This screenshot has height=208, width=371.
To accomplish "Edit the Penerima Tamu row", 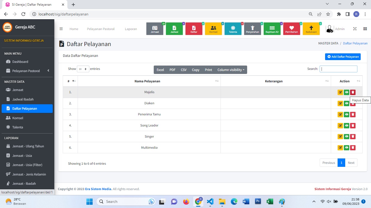I will (340, 115).
